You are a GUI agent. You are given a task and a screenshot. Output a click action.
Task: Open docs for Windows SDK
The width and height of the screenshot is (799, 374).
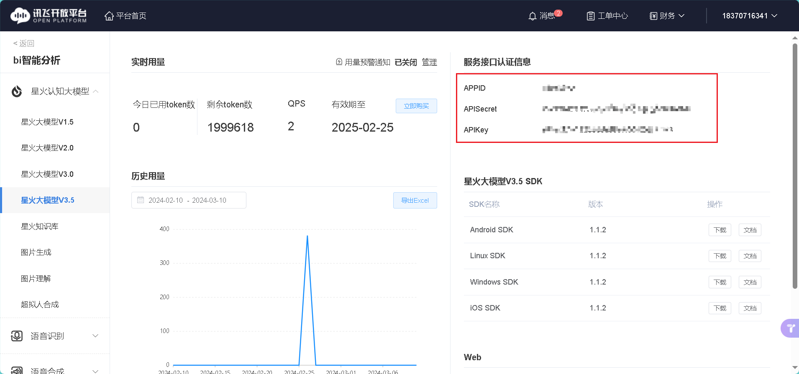click(x=750, y=282)
